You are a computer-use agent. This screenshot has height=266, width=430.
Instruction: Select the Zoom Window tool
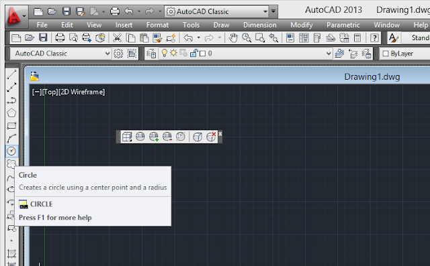tap(260, 38)
